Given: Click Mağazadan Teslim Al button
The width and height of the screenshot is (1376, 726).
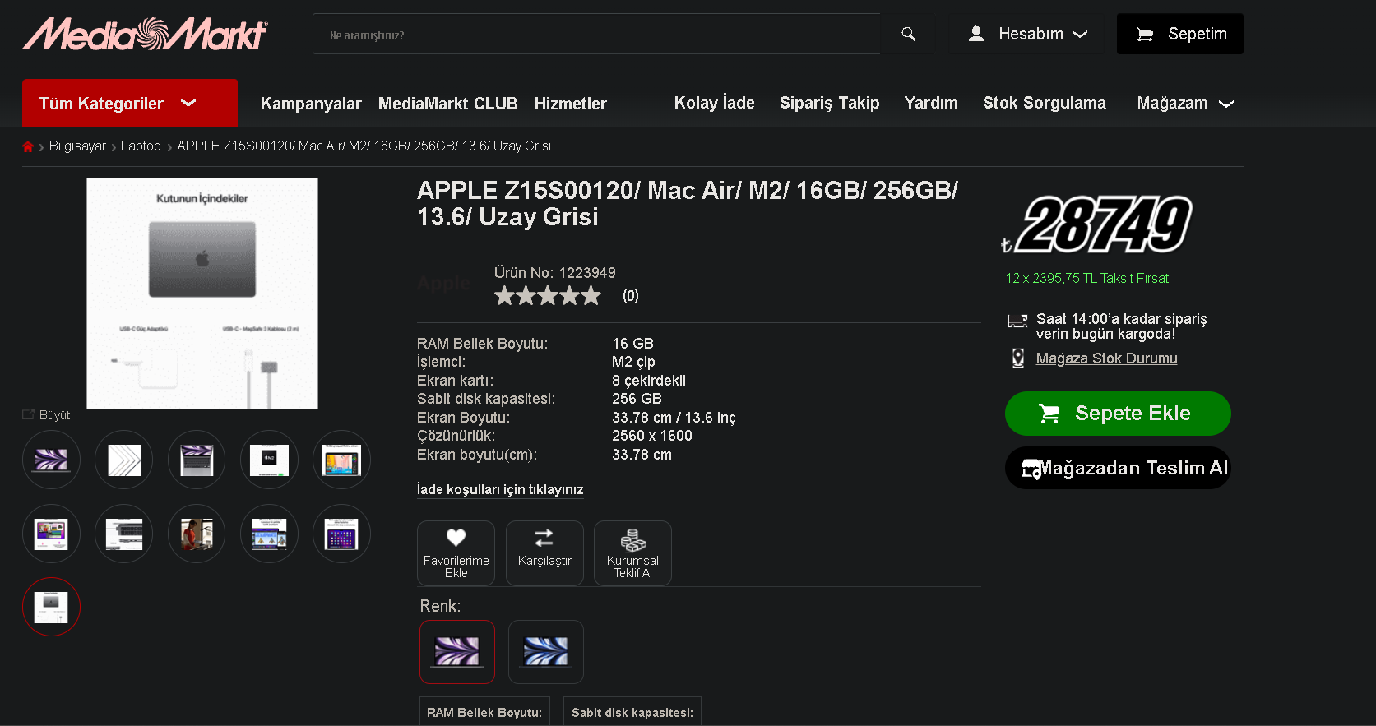Looking at the screenshot, I should coord(1118,468).
